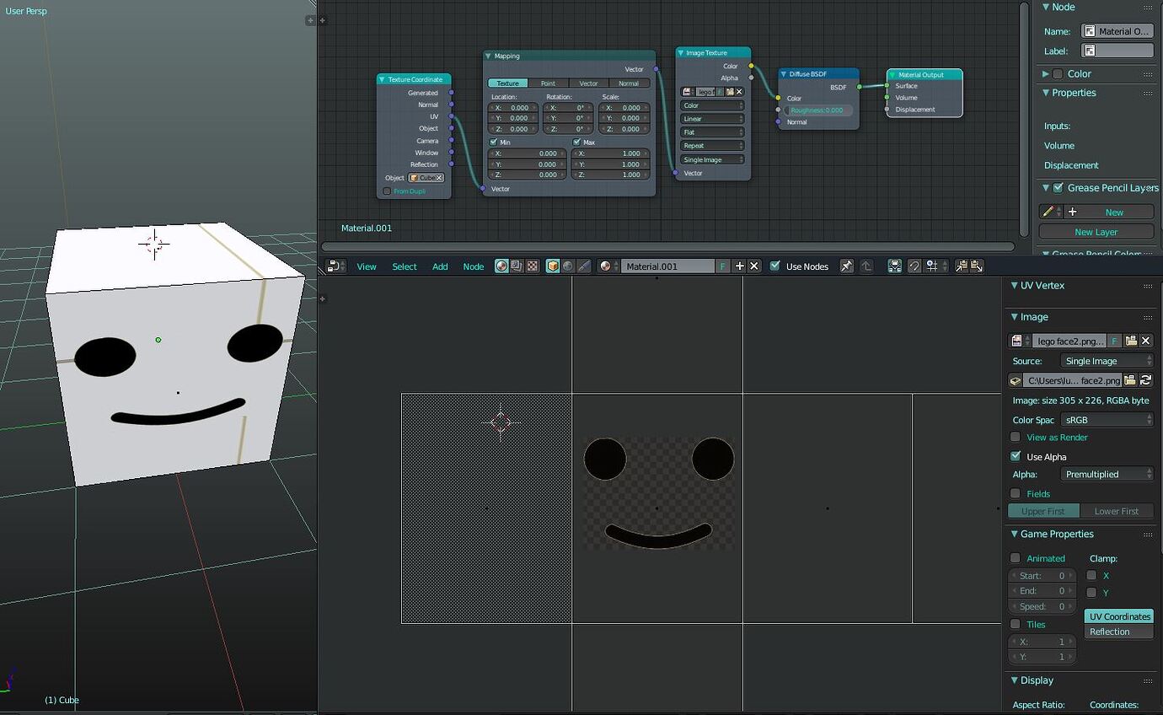Enable the Fields checkbox
Image resolution: width=1163 pixels, height=715 pixels.
(1016, 493)
